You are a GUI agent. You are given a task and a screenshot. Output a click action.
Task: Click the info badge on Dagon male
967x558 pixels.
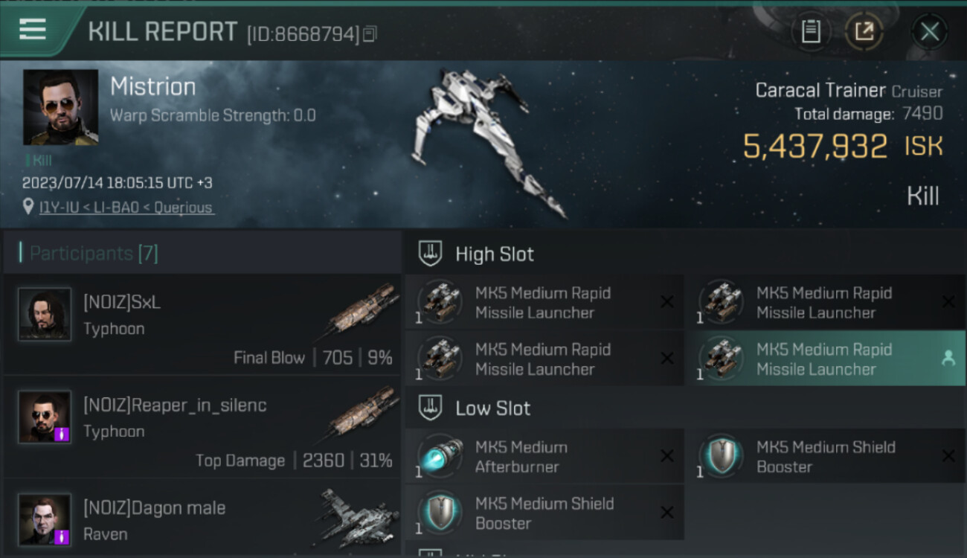pyautogui.click(x=62, y=536)
